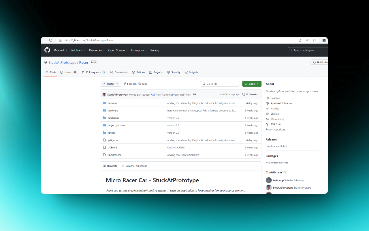
Task: Open README outline list icon
Action: 257,166
